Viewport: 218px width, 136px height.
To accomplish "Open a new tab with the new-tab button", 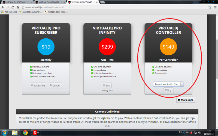I will (x=102, y=2).
